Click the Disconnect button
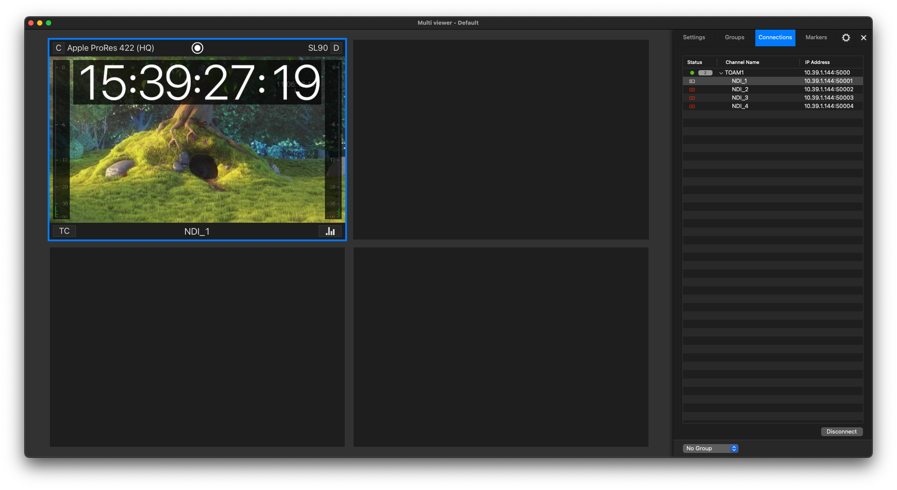Image resolution: width=897 pixels, height=490 pixels. (841, 431)
